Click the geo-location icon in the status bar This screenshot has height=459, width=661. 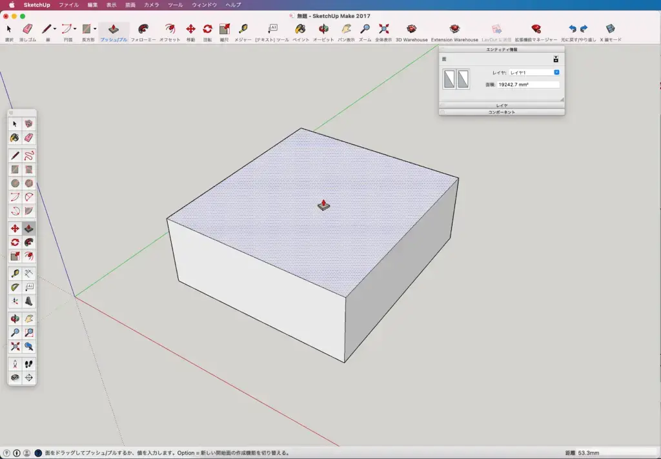click(6, 453)
